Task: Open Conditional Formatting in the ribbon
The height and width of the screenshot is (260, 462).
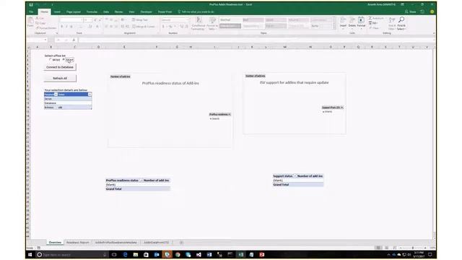Action: (x=199, y=23)
